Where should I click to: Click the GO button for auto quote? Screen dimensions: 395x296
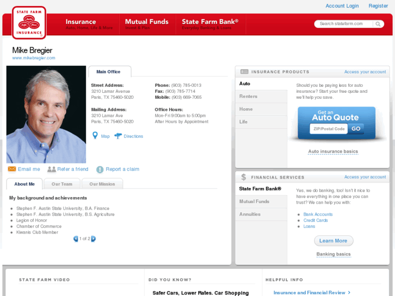356,129
